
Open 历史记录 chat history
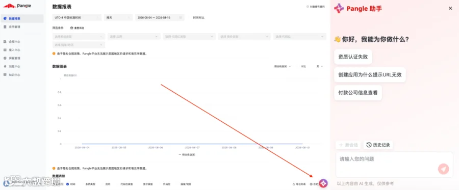tap(378, 145)
